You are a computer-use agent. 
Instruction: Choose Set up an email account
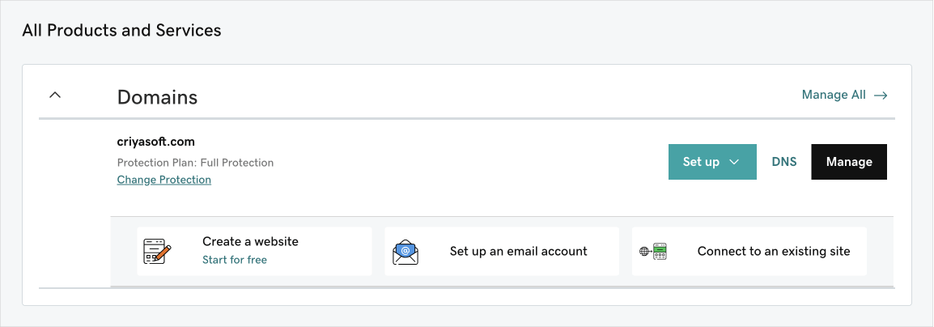[x=502, y=251]
